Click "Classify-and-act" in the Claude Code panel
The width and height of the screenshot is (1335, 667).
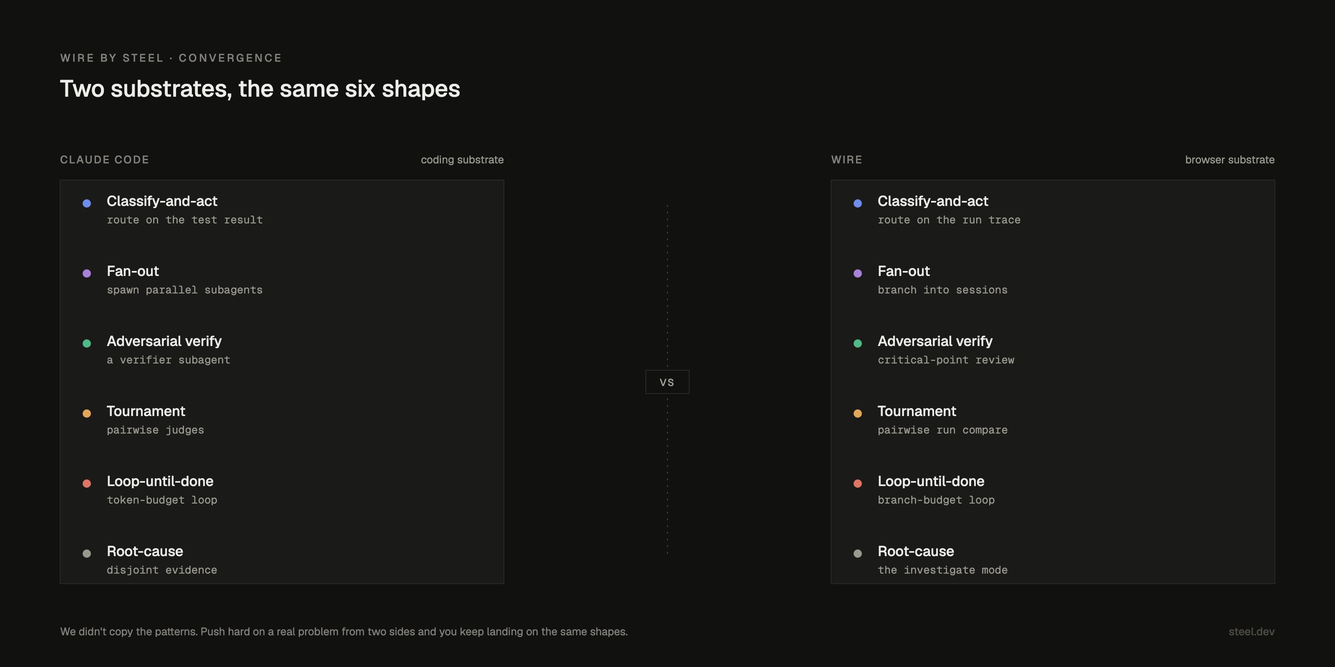[162, 201]
